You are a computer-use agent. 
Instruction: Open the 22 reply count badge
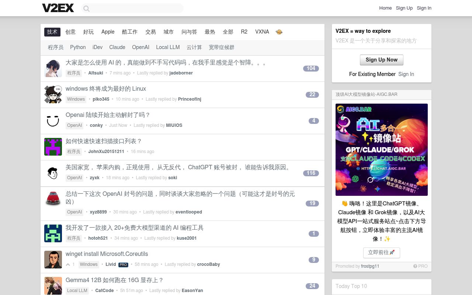[x=312, y=94]
